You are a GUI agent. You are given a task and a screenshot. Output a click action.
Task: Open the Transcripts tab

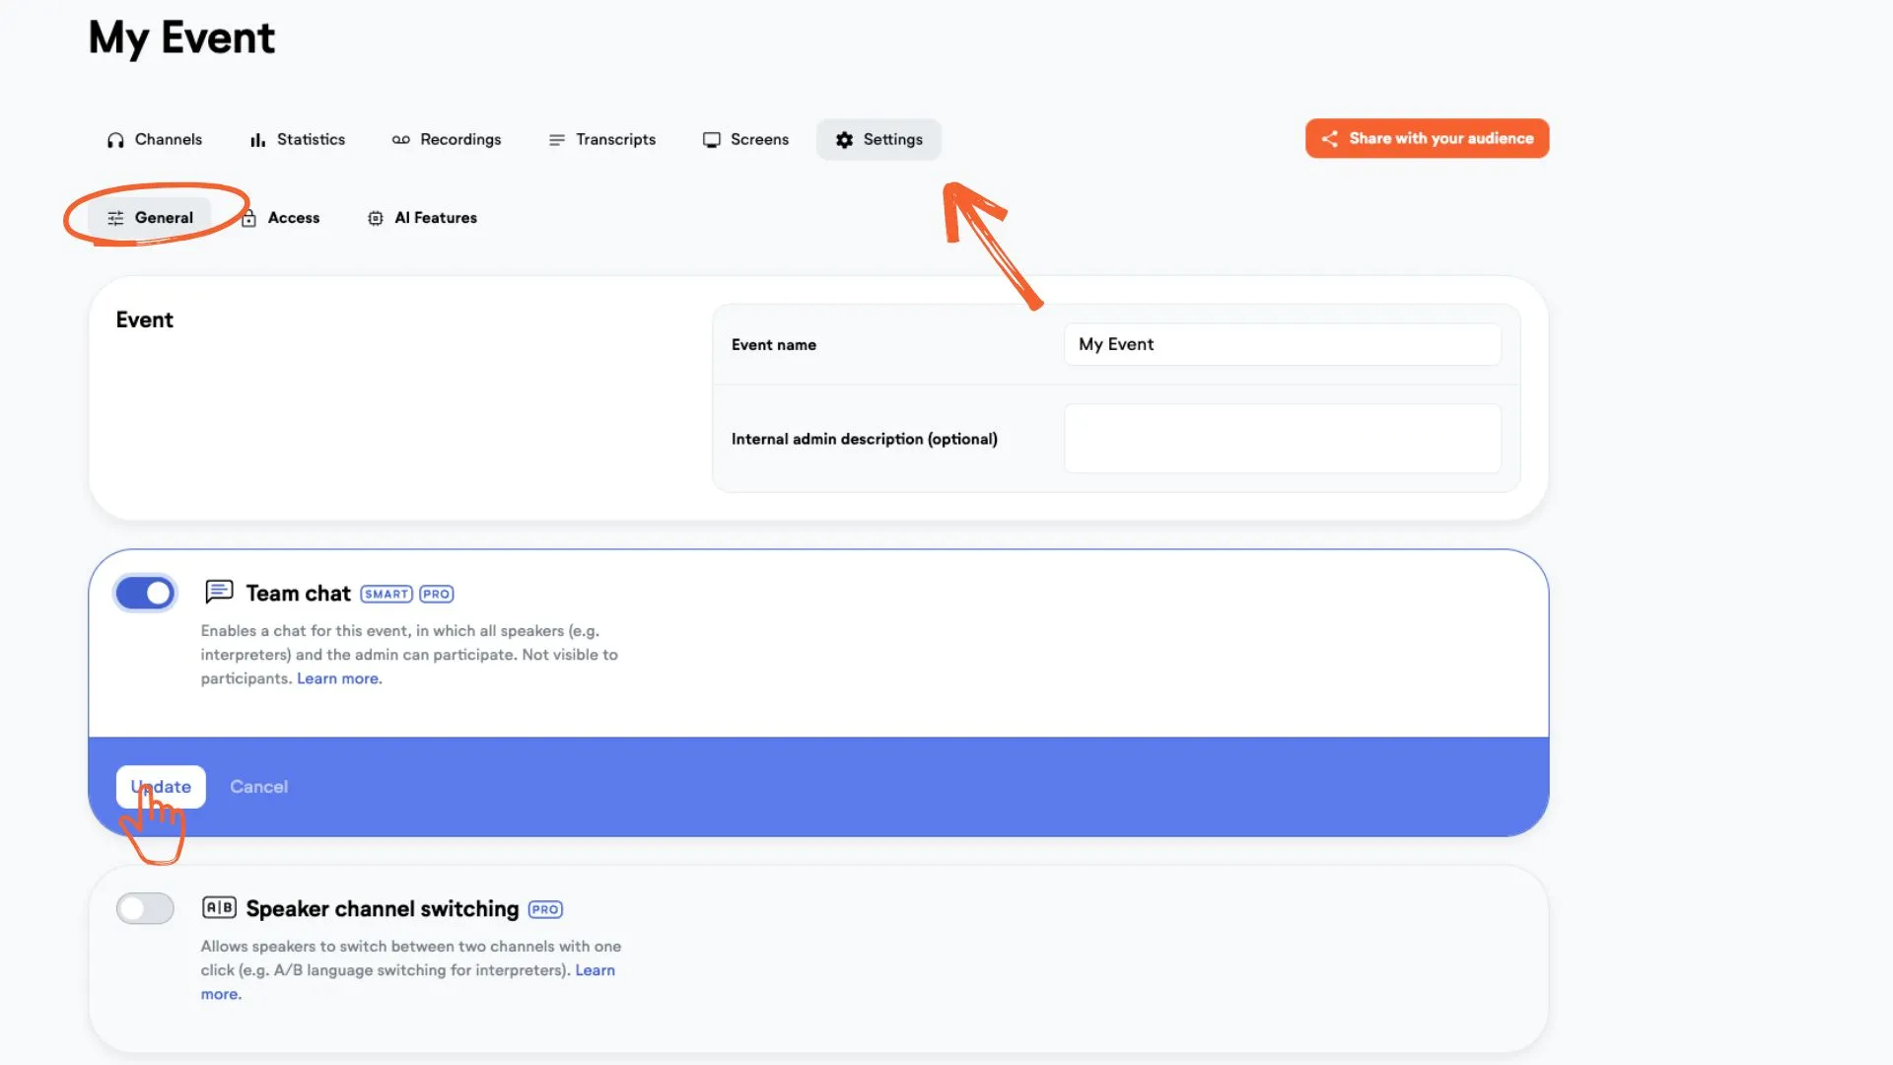(602, 140)
